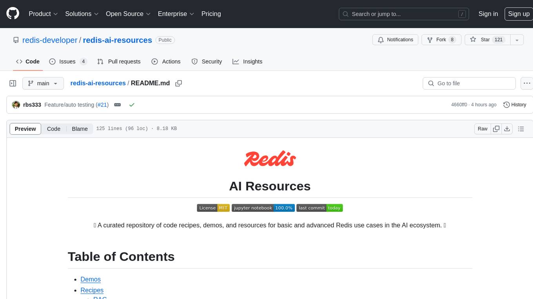
Task: Jump to the Recipes section
Action: coord(92,290)
